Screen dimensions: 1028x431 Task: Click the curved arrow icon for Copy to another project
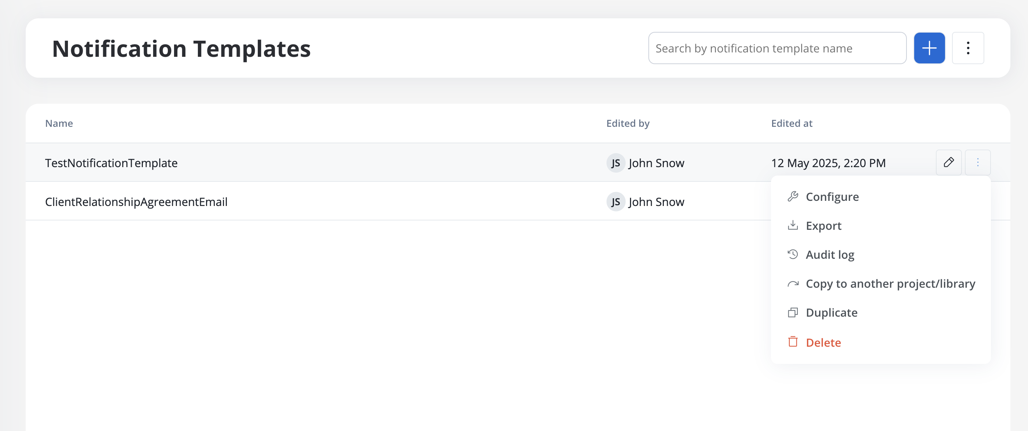pyautogui.click(x=793, y=284)
